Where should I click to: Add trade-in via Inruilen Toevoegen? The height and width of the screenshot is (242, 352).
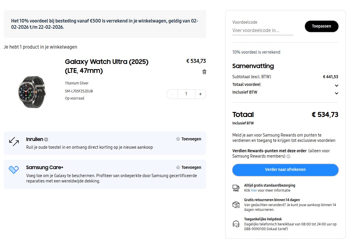189,139
